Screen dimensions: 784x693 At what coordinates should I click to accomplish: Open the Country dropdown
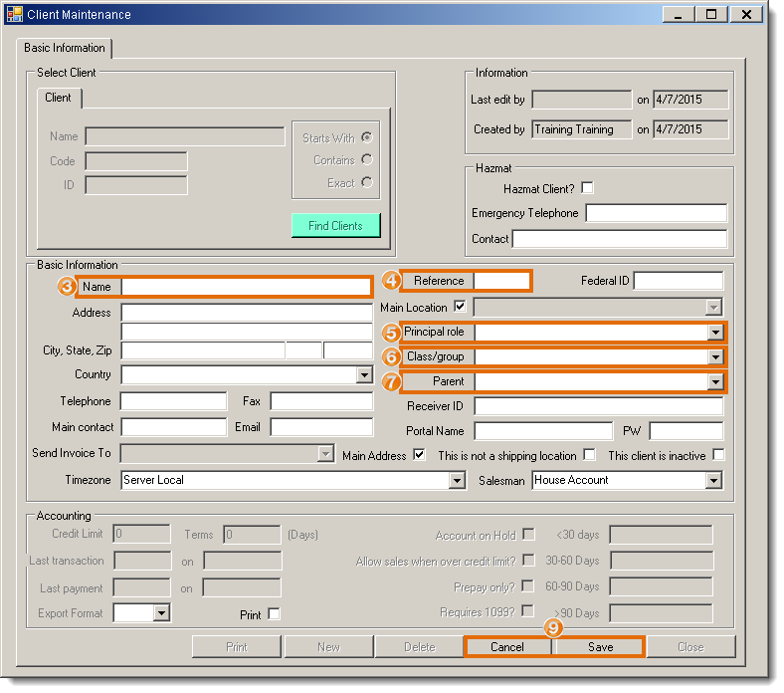click(x=364, y=374)
